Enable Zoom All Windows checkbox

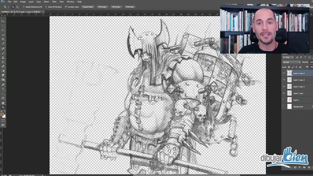(46, 7)
